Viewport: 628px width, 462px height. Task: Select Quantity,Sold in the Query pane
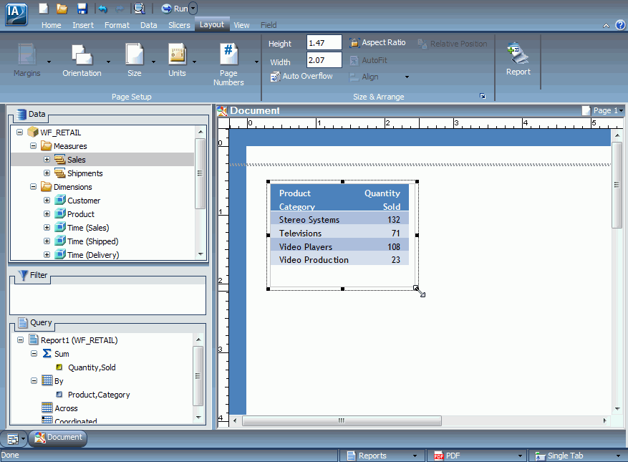click(x=92, y=367)
